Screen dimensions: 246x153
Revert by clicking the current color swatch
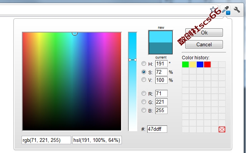[x=161, y=48]
